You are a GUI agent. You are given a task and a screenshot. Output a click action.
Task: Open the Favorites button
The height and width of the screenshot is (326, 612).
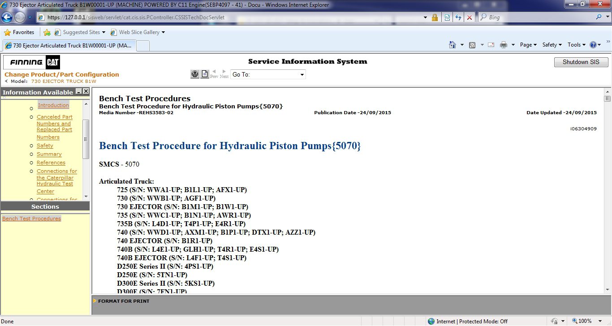click(x=19, y=32)
